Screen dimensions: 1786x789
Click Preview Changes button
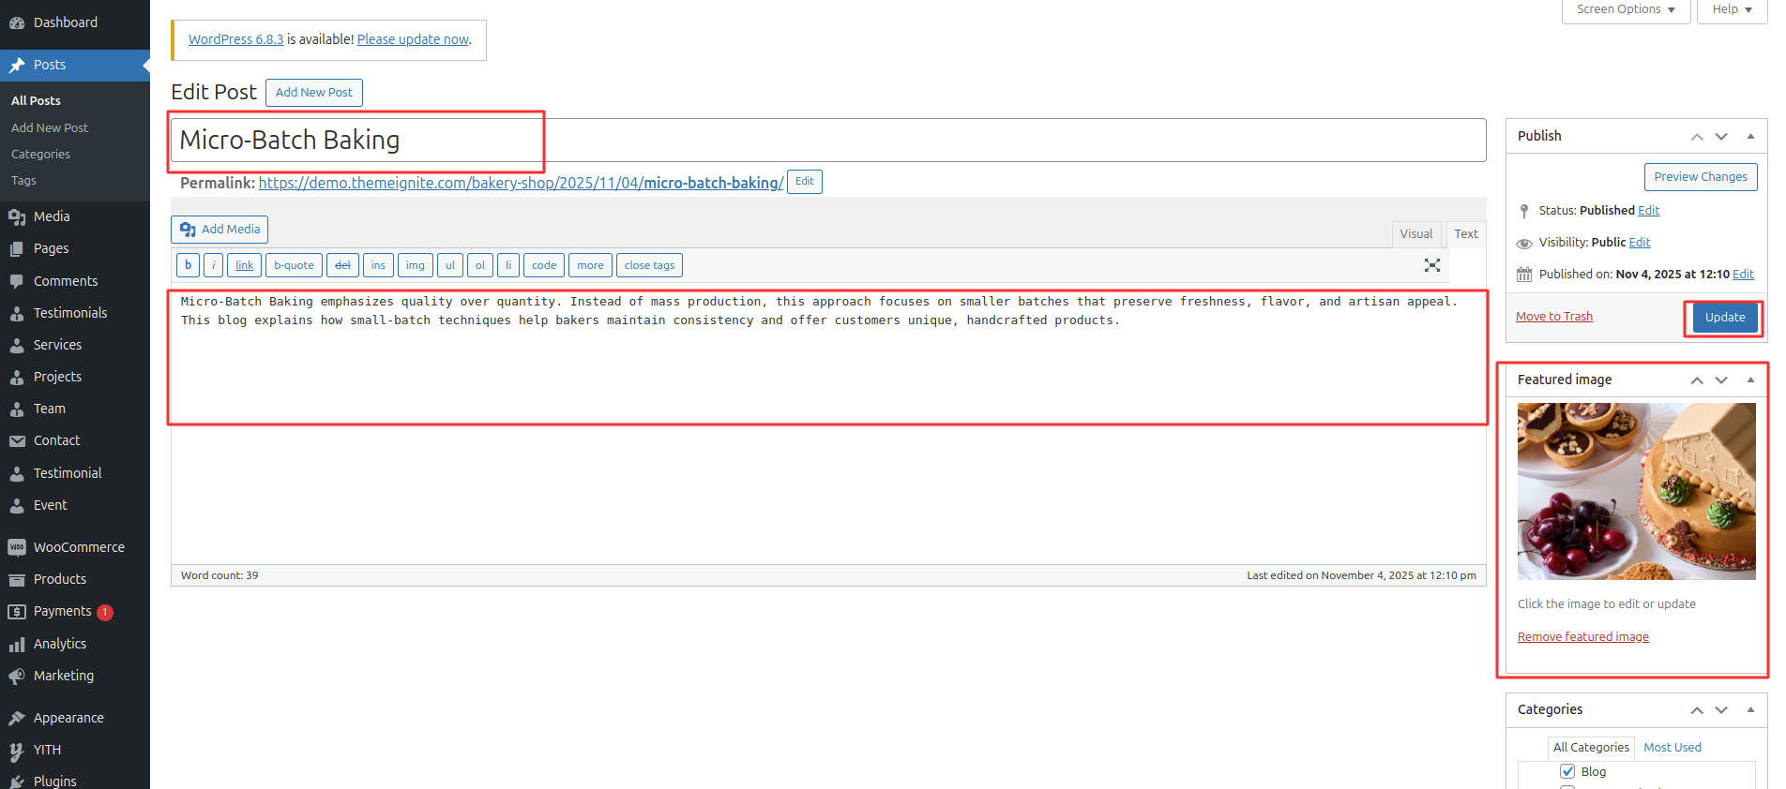(x=1701, y=177)
